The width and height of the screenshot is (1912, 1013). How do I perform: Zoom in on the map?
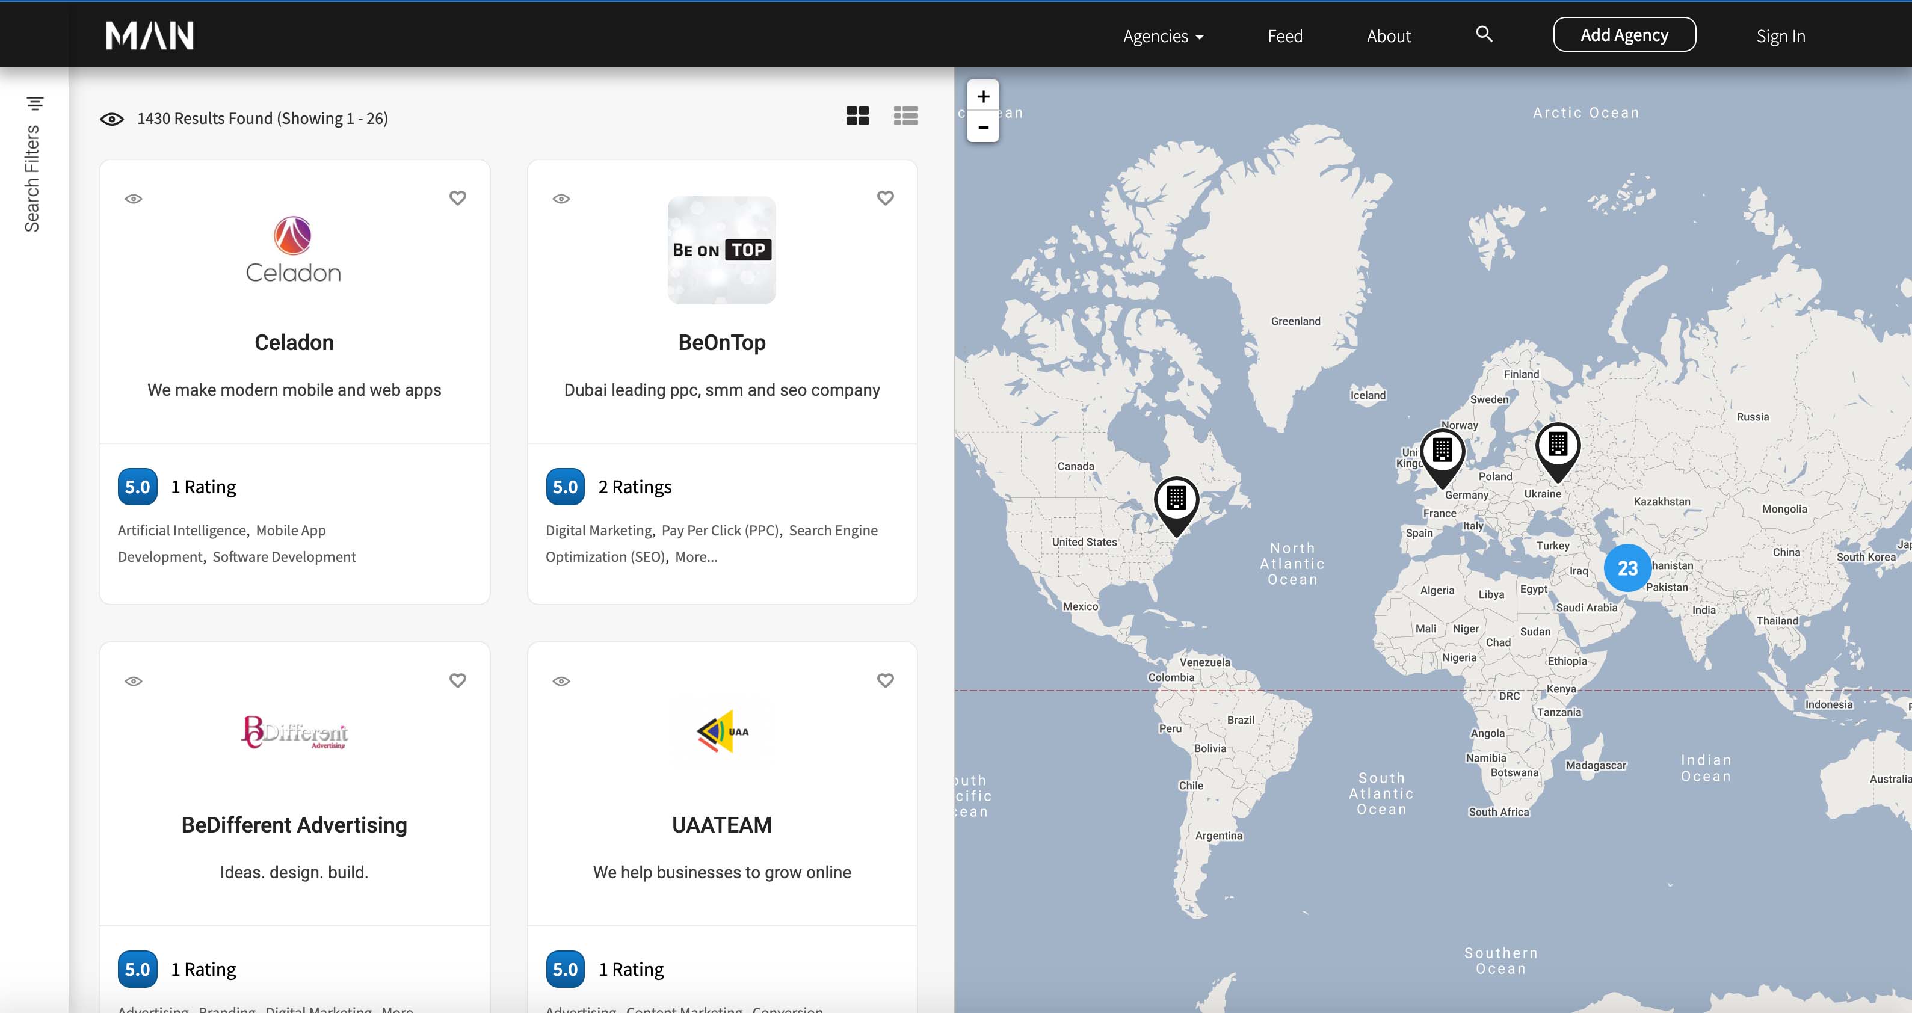tap(982, 96)
